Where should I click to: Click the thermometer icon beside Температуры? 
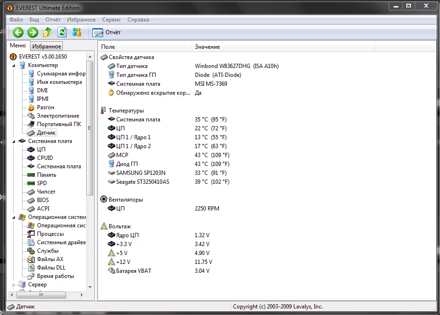(104, 110)
